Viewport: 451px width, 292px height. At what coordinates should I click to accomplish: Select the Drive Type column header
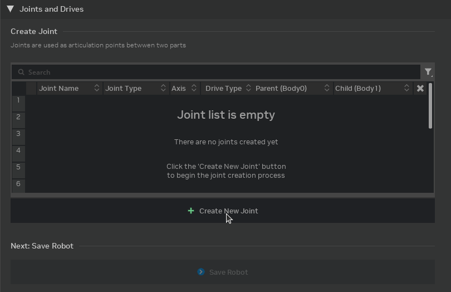[x=223, y=88]
